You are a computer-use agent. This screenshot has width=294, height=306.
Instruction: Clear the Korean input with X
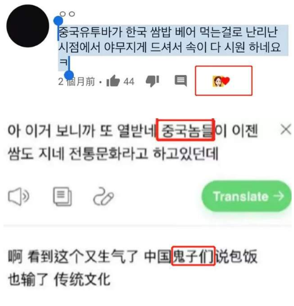click(286, 129)
